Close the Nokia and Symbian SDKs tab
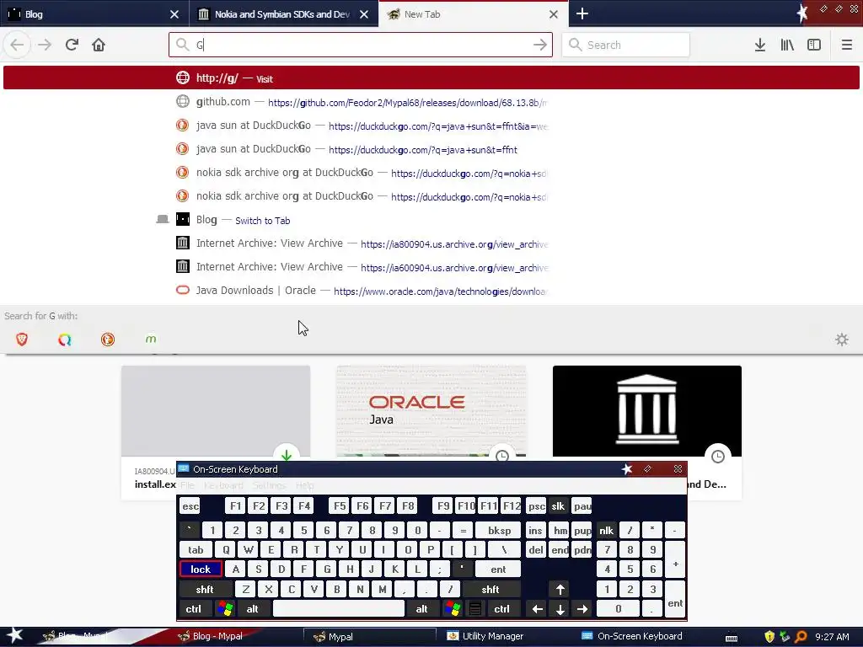Image resolution: width=863 pixels, height=647 pixels. [x=364, y=14]
